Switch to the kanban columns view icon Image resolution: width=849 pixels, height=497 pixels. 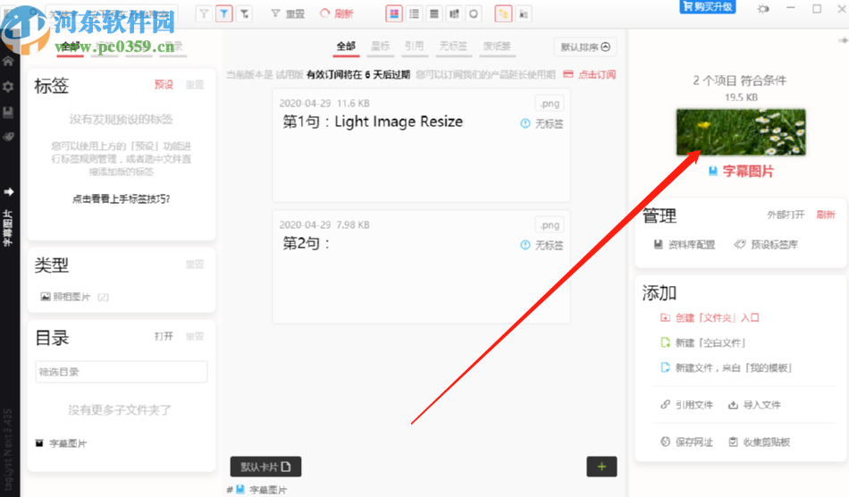pos(454,13)
